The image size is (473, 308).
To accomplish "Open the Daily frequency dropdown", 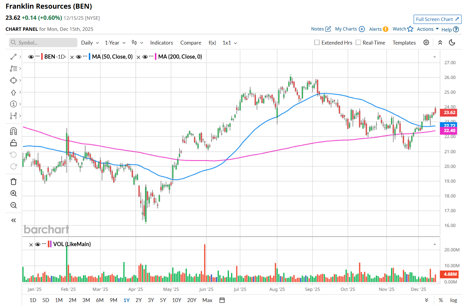I will pos(90,43).
